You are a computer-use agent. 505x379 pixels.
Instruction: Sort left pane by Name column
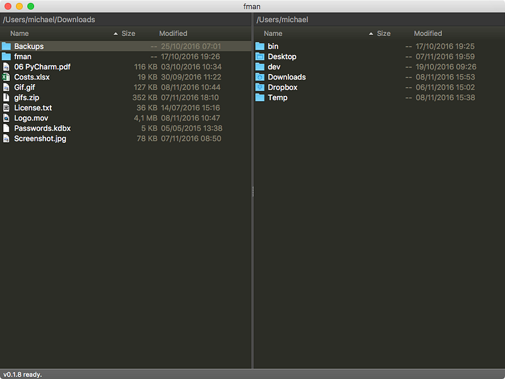[x=20, y=33]
